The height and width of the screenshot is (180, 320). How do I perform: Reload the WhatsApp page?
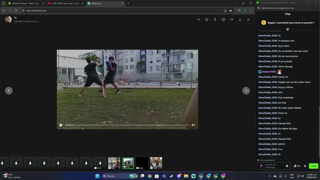point(16,10)
